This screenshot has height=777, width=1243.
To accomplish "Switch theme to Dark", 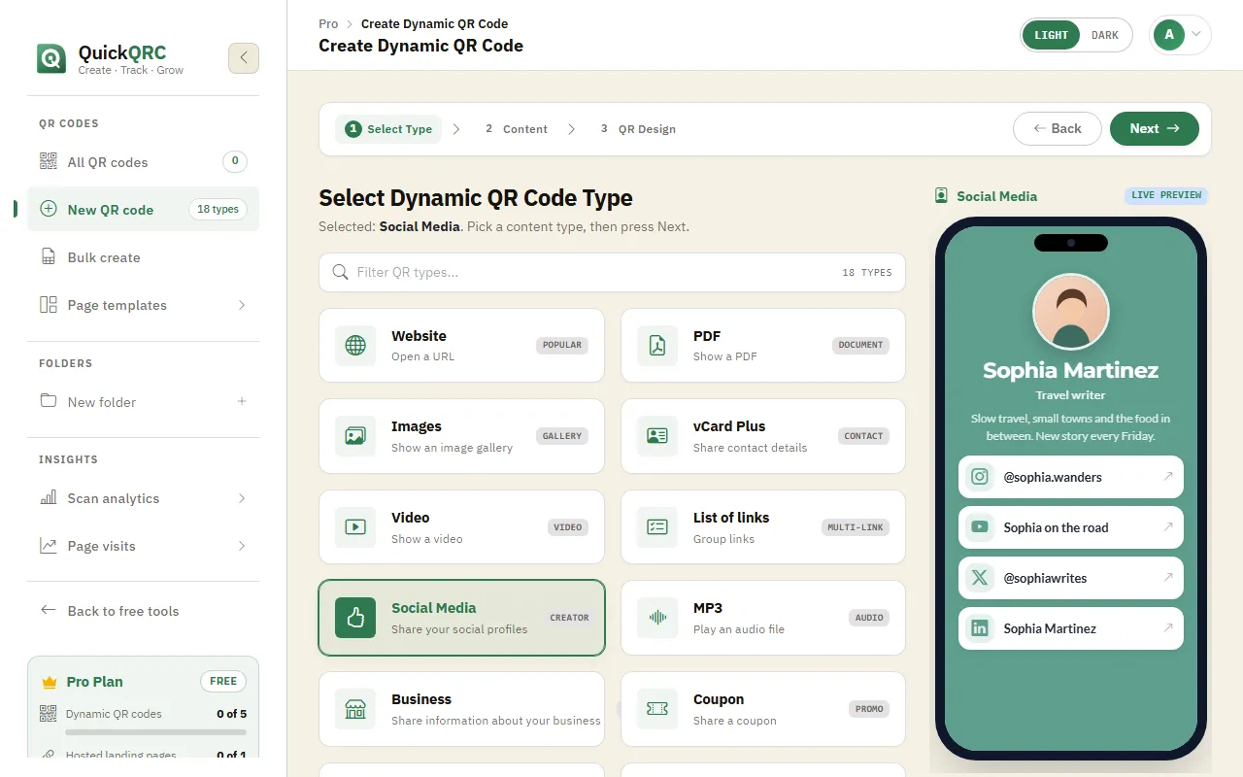I will [1105, 35].
